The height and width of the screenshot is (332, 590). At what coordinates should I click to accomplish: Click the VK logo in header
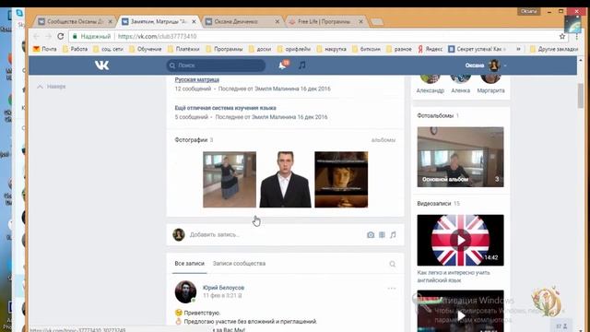click(102, 65)
